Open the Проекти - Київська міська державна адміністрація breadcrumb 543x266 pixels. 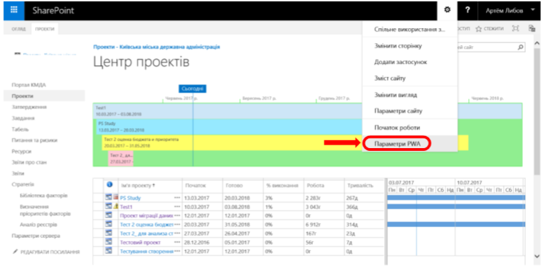coord(157,47)
